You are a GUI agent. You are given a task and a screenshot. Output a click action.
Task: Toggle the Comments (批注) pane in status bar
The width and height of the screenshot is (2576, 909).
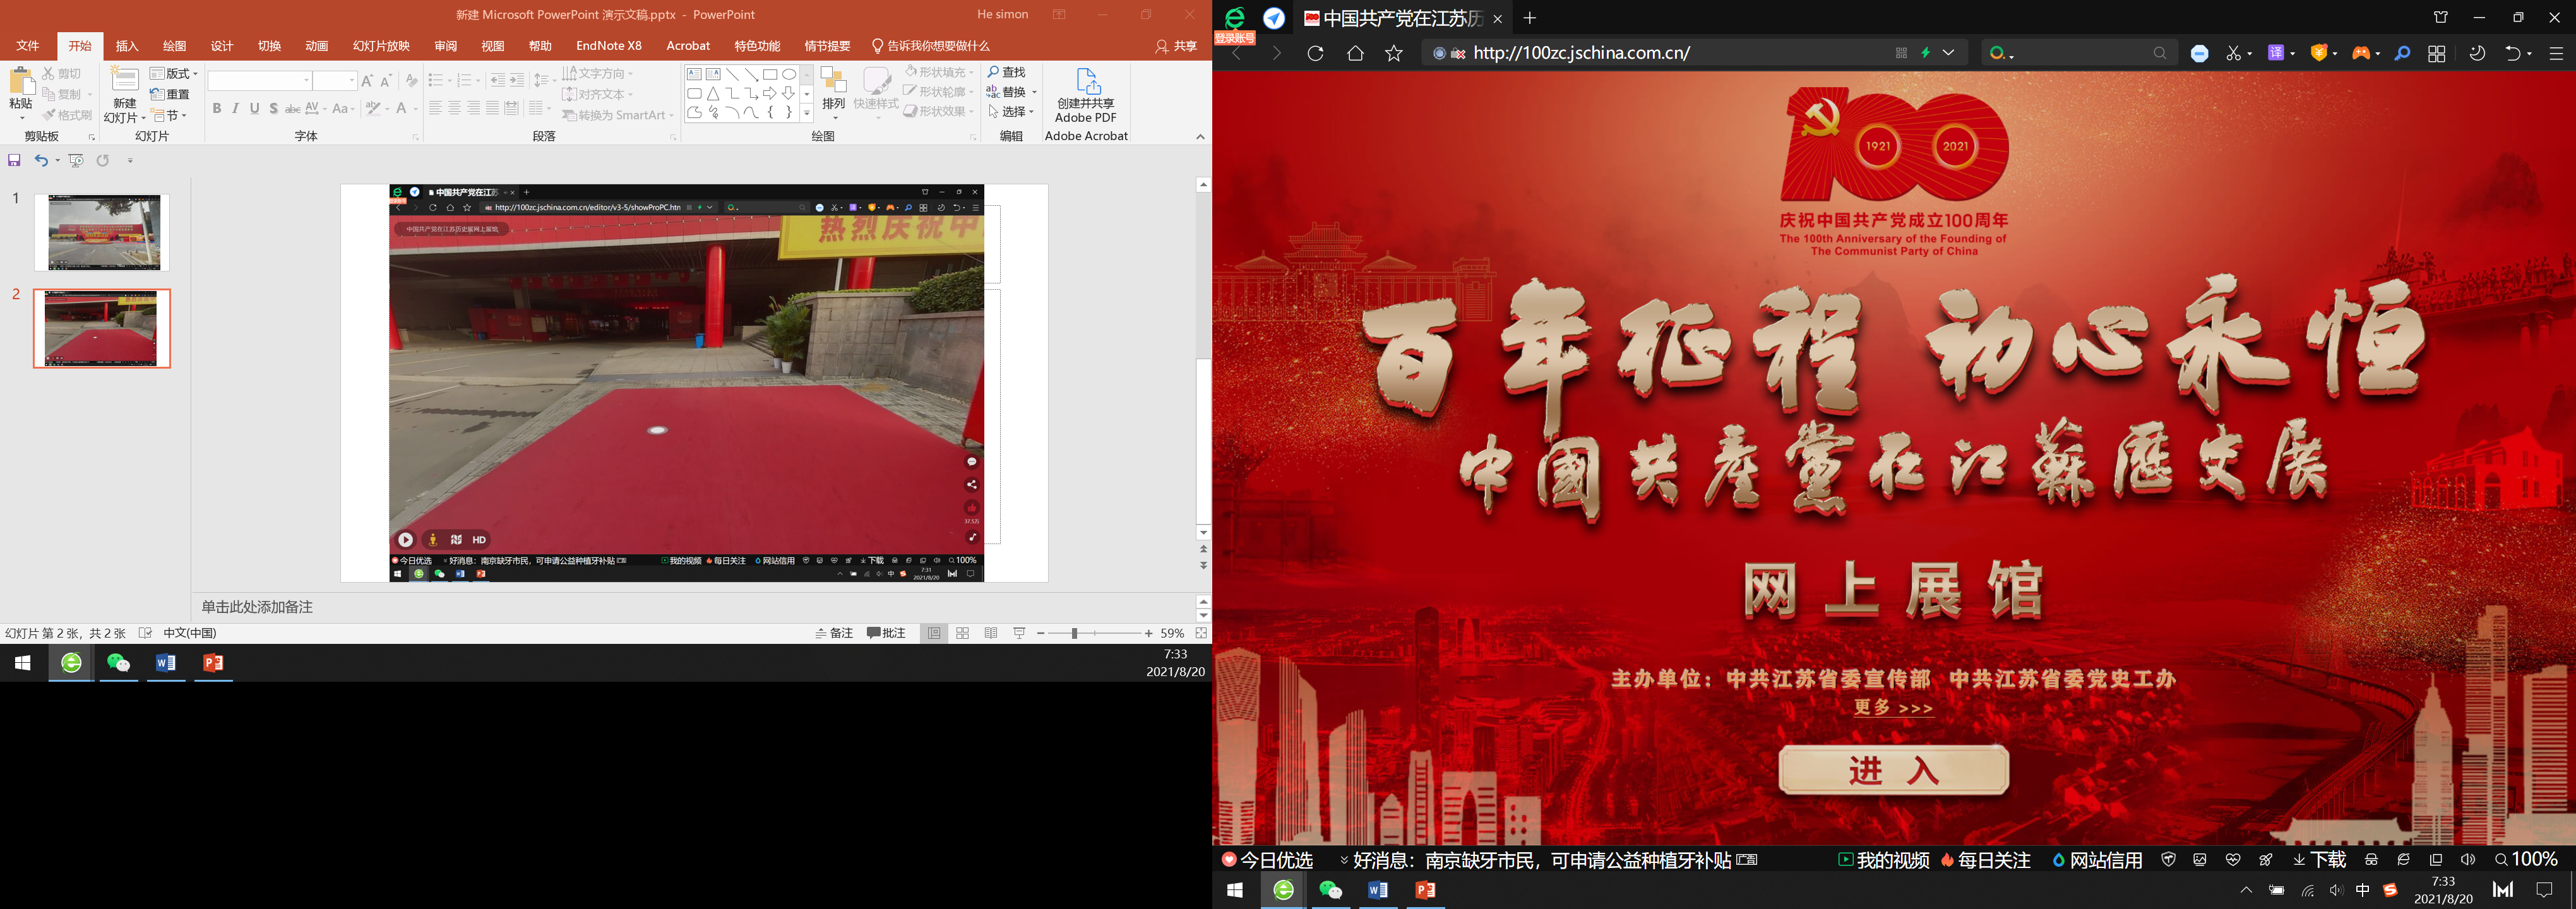coord(886,633)
